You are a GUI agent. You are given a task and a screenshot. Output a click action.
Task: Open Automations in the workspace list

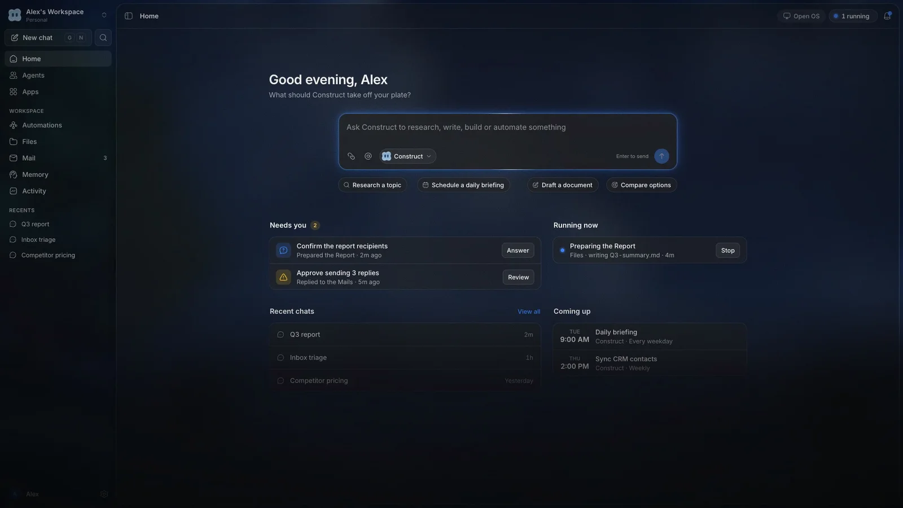pos(58,125)
